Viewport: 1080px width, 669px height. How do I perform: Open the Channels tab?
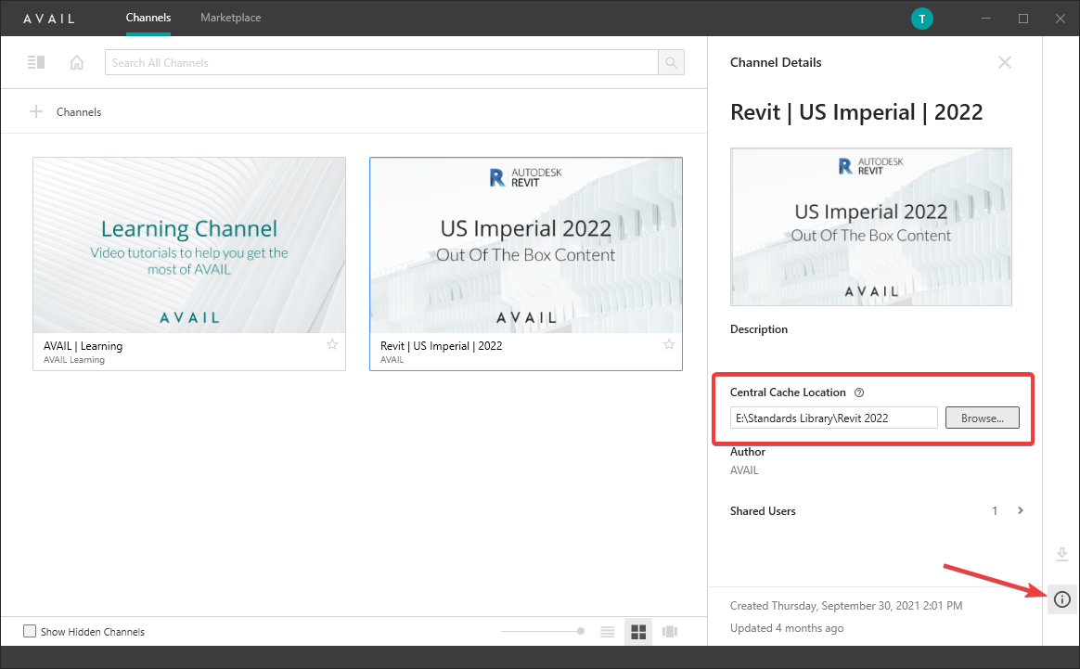[x=148, y=18]
